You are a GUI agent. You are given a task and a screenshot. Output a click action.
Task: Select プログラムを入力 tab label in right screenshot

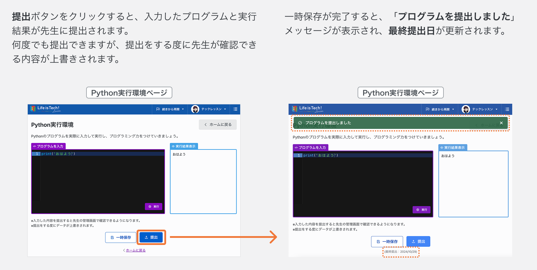tap(310, 148)
